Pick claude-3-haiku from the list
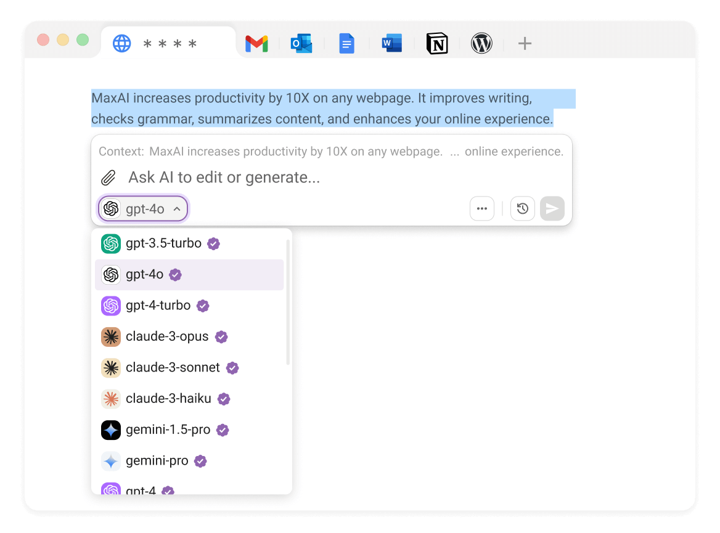This screenshot has height=533, width=720. click(x=168, y=399)
